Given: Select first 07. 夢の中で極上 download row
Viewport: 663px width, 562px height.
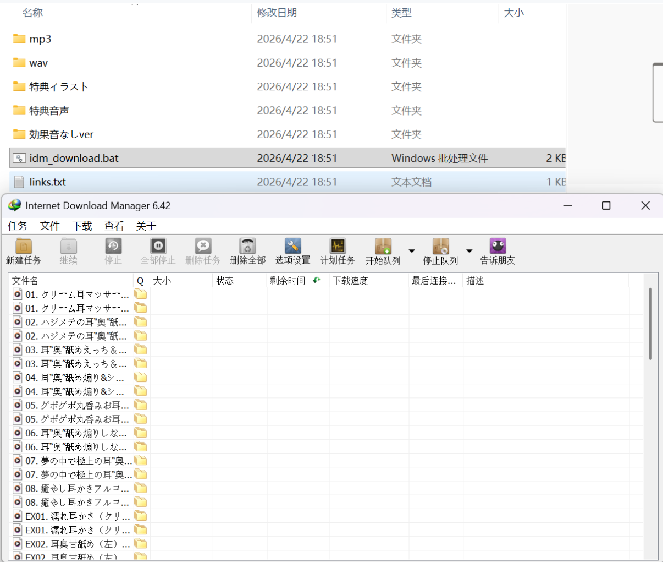Looking at the screenshot, I should pyautogui.click(x=327, y=461).
